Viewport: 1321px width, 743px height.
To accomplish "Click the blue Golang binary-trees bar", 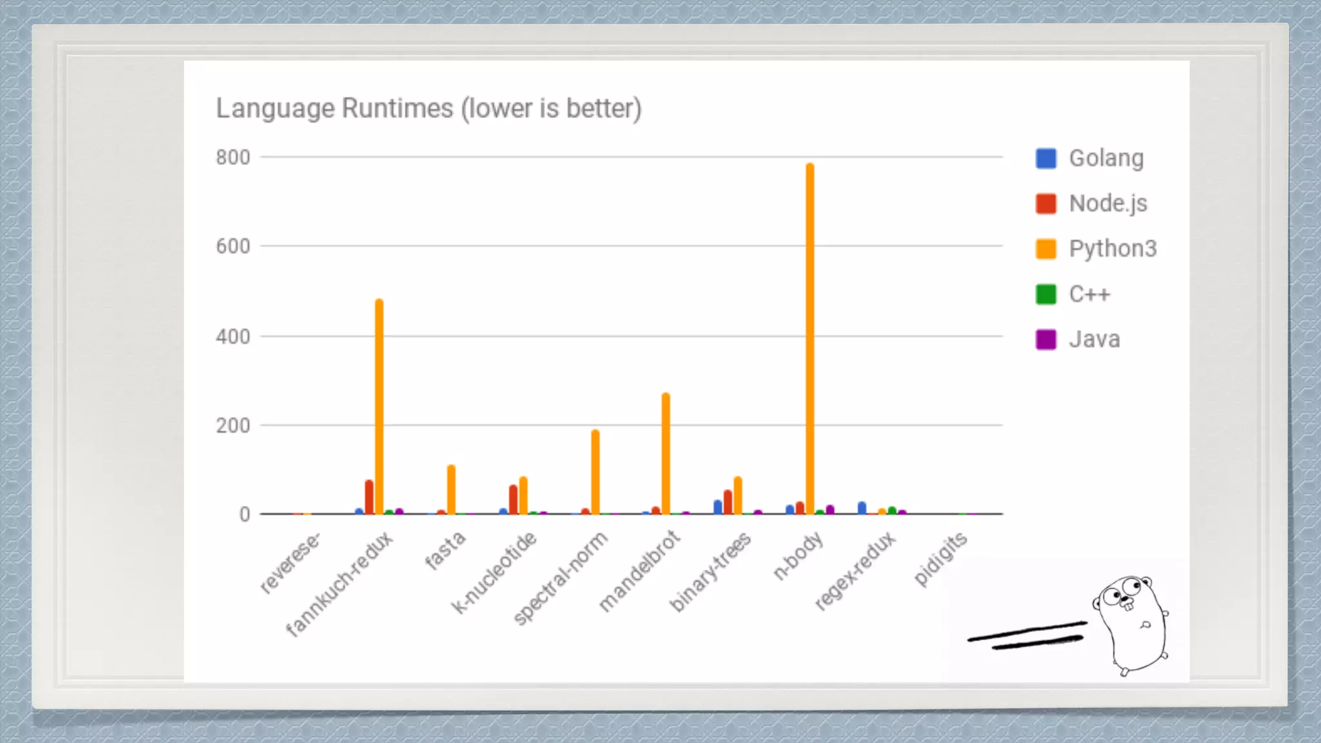I will point(718,507).
